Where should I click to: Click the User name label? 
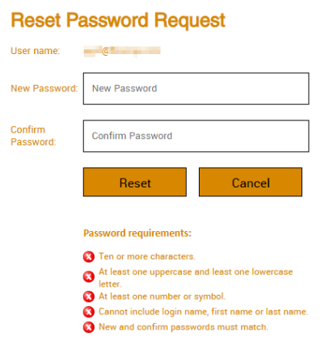pos(35,51)
